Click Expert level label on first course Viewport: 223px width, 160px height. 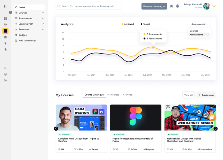[x=93, y=149]
